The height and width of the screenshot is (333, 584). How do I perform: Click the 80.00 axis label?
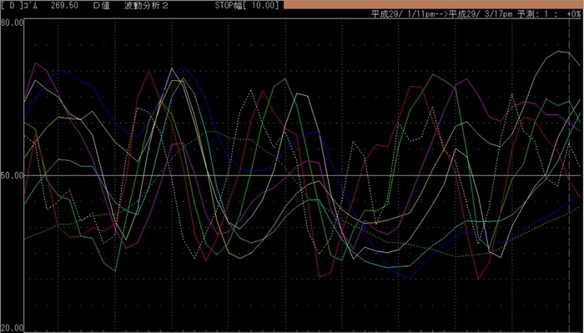click(x=12, y=23)
